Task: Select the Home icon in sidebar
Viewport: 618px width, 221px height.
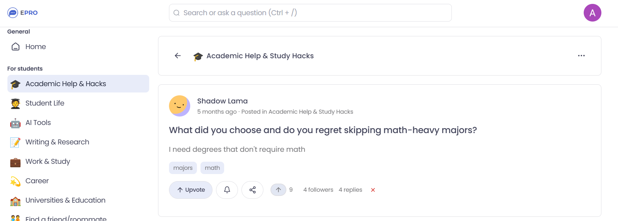Action: (16, 46)
